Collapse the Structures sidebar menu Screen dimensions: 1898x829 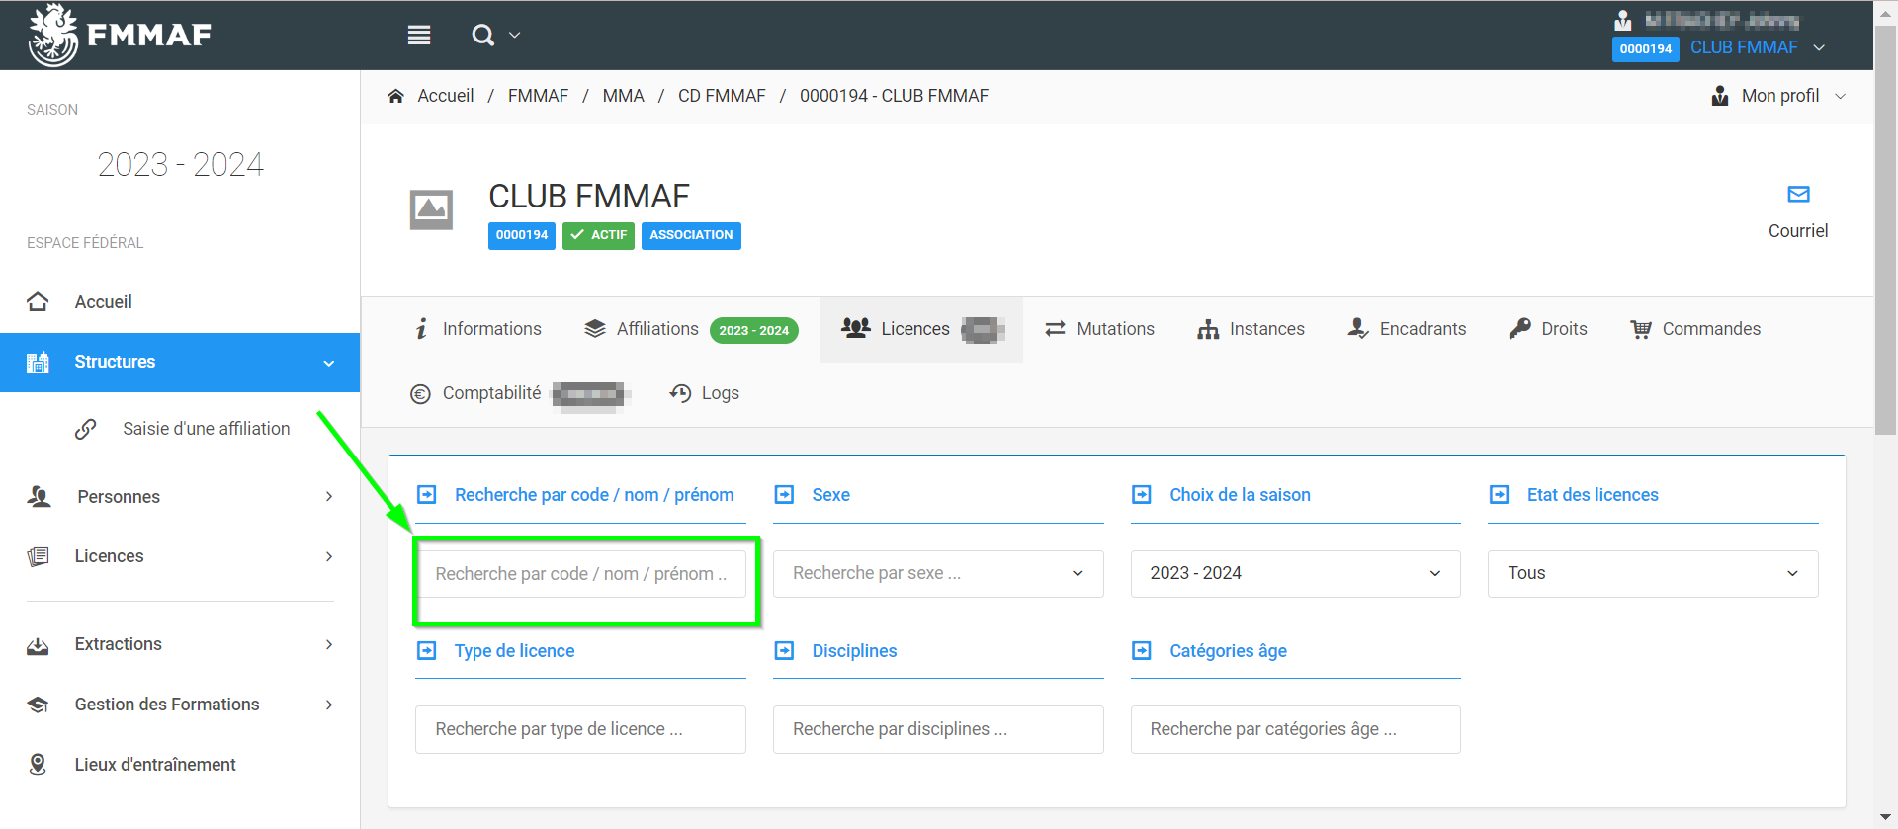(x=180, y=362)
